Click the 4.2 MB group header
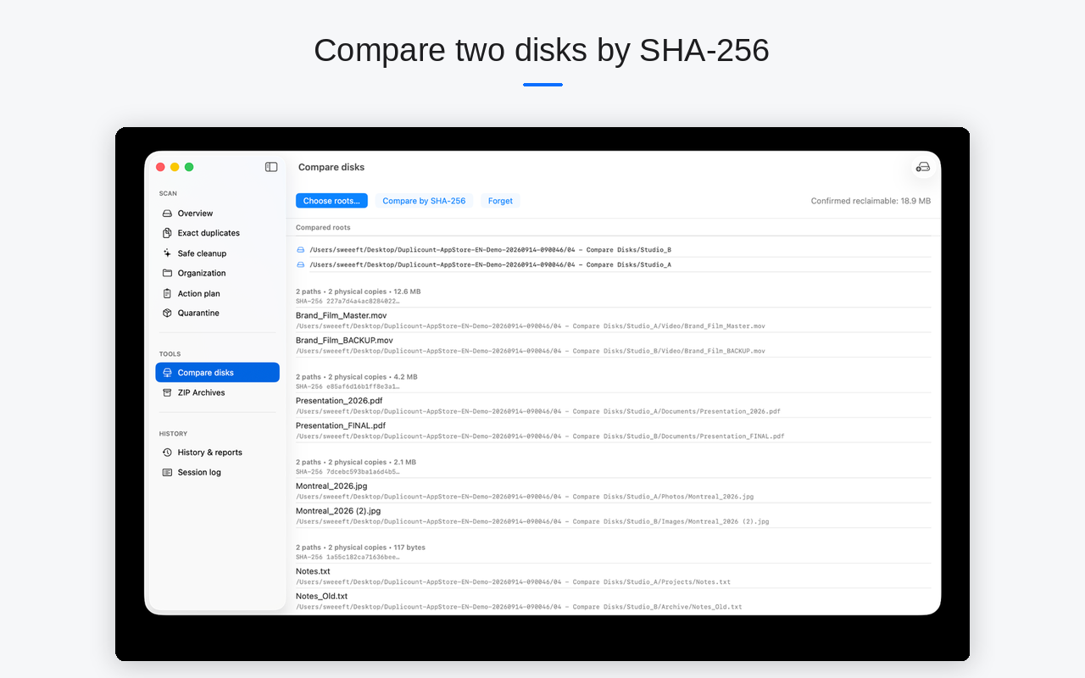 pyautogui.click(x=356, y=376)
